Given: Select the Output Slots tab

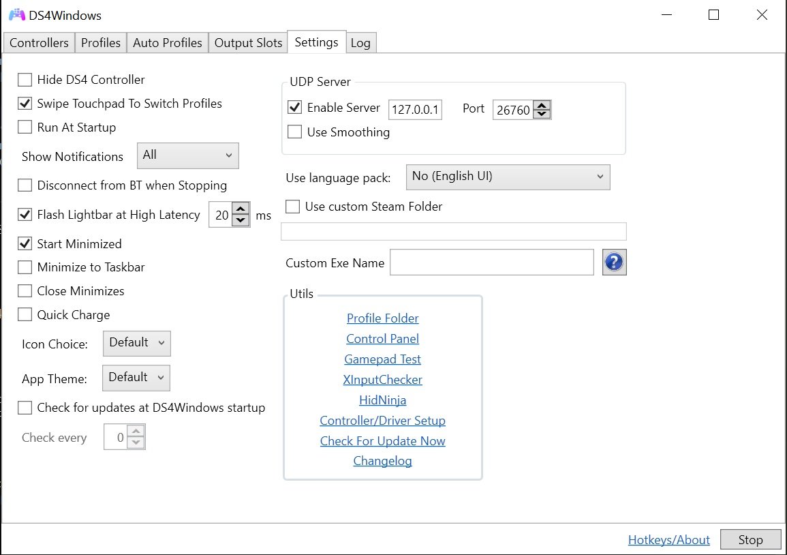Looking at the screenshot, I should (249, 43).
